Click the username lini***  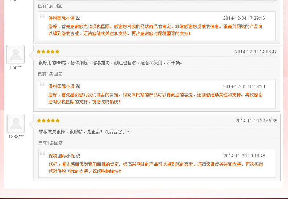point(16,68)
